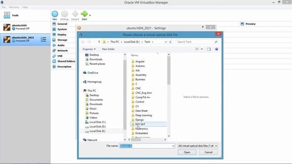
Task: Open the Network section in the details pane
Action: click(x=63, y=51)
